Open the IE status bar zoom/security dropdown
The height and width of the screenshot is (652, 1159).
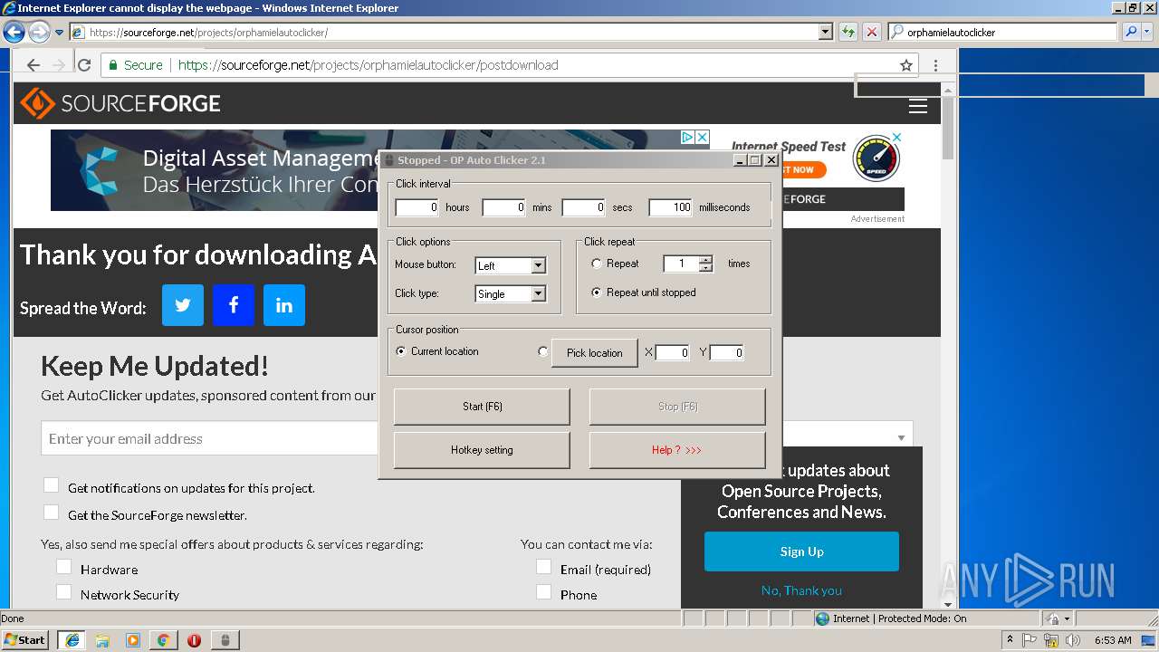click(x=1067, y=618)
